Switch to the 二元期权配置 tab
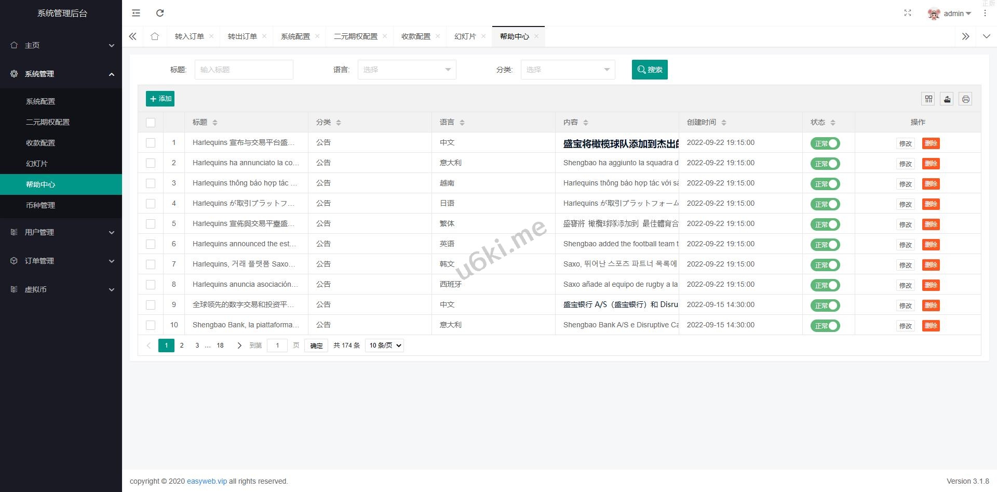The image size is (997, 492). pos(355,36)
